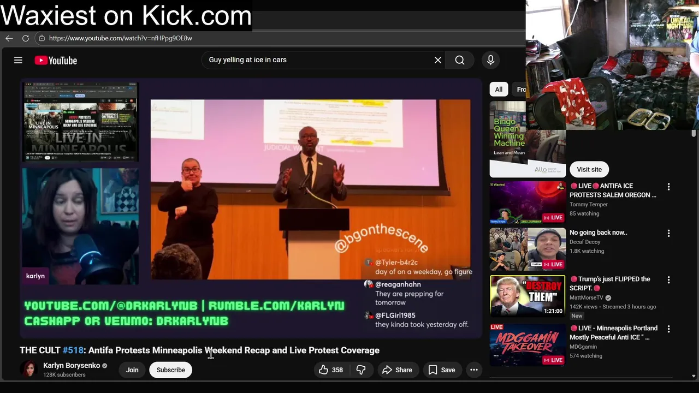Open MattMorseTV channel name
Image resolution: width=699 pixels, height=393 pixels.
coord(587,298)
